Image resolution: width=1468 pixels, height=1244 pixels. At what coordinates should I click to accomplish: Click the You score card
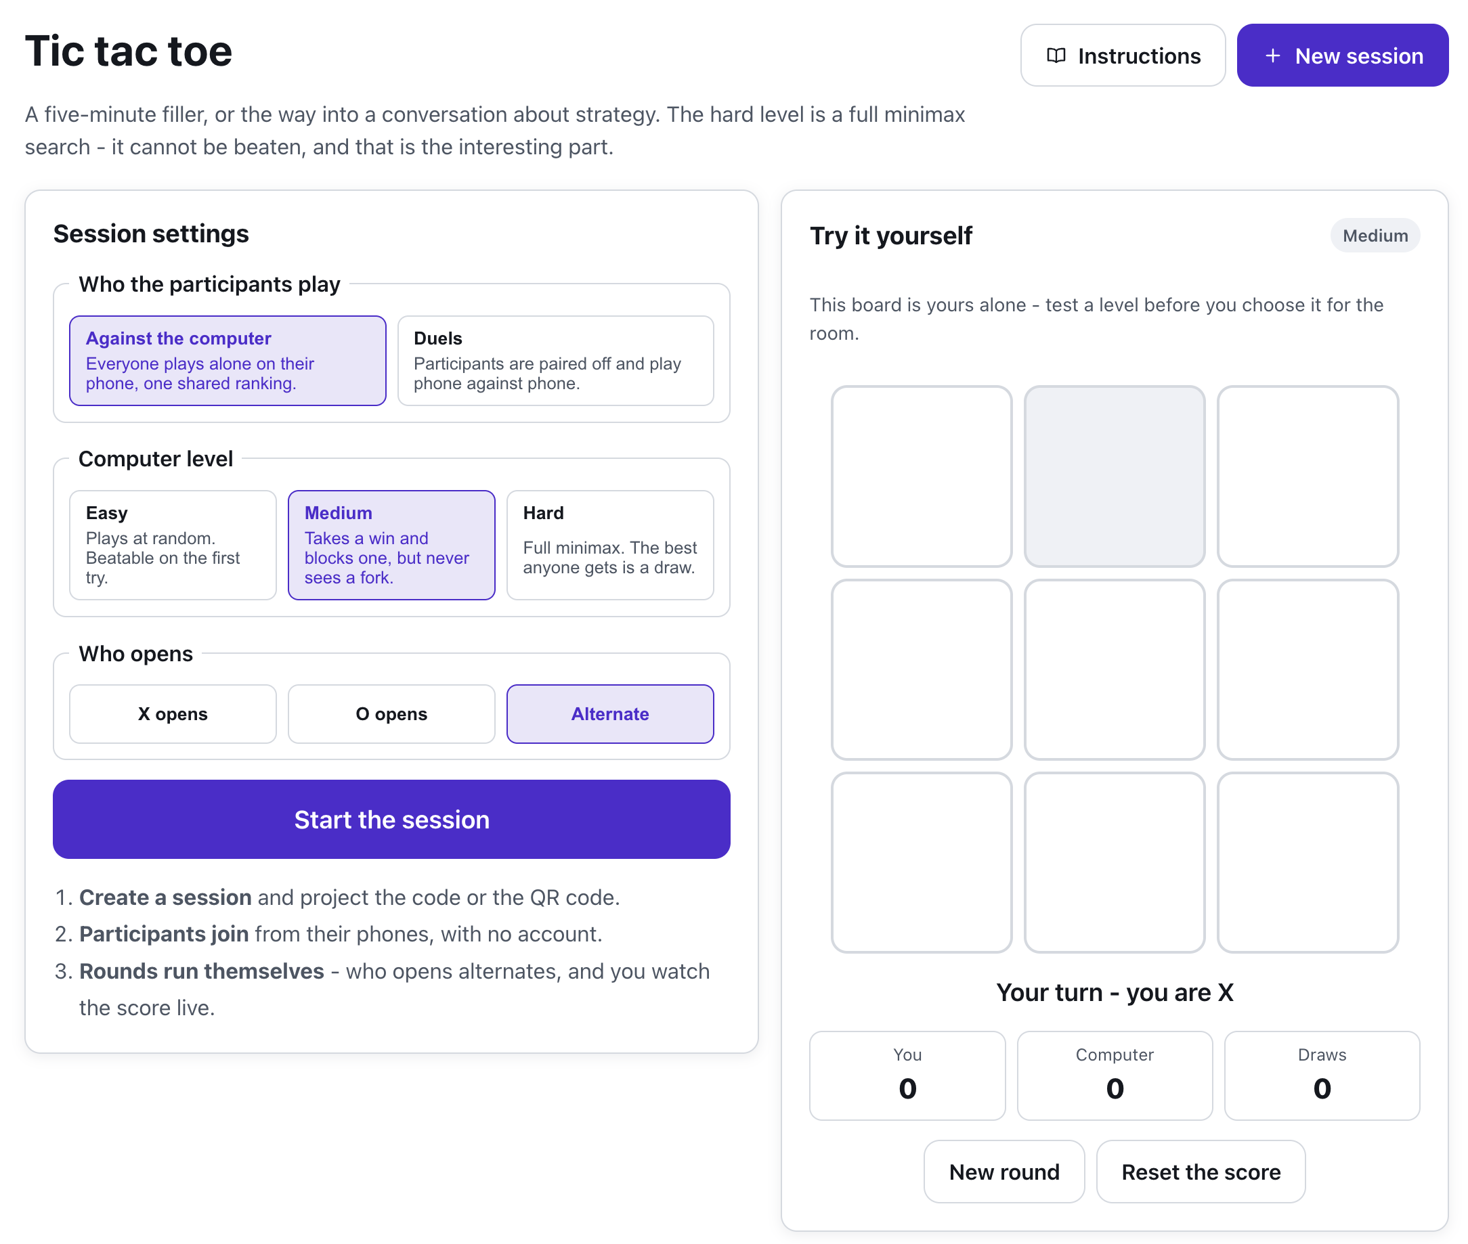(907, 1075)
